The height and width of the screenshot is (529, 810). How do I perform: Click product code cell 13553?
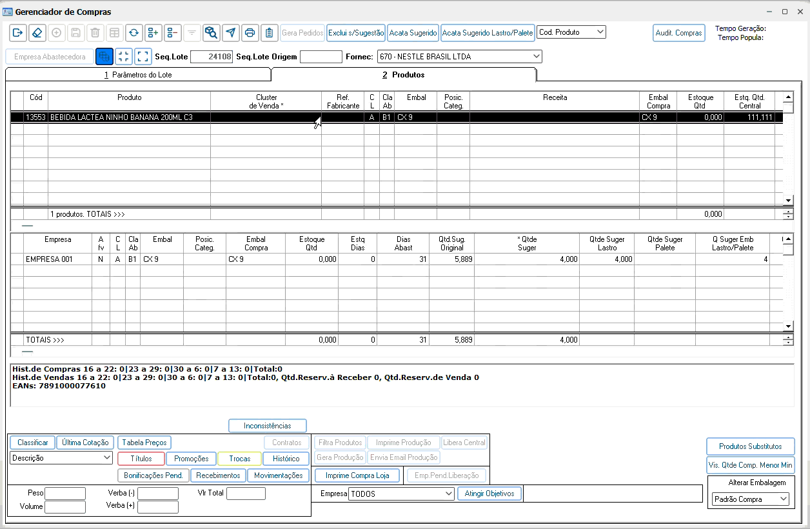coord(35,117)
